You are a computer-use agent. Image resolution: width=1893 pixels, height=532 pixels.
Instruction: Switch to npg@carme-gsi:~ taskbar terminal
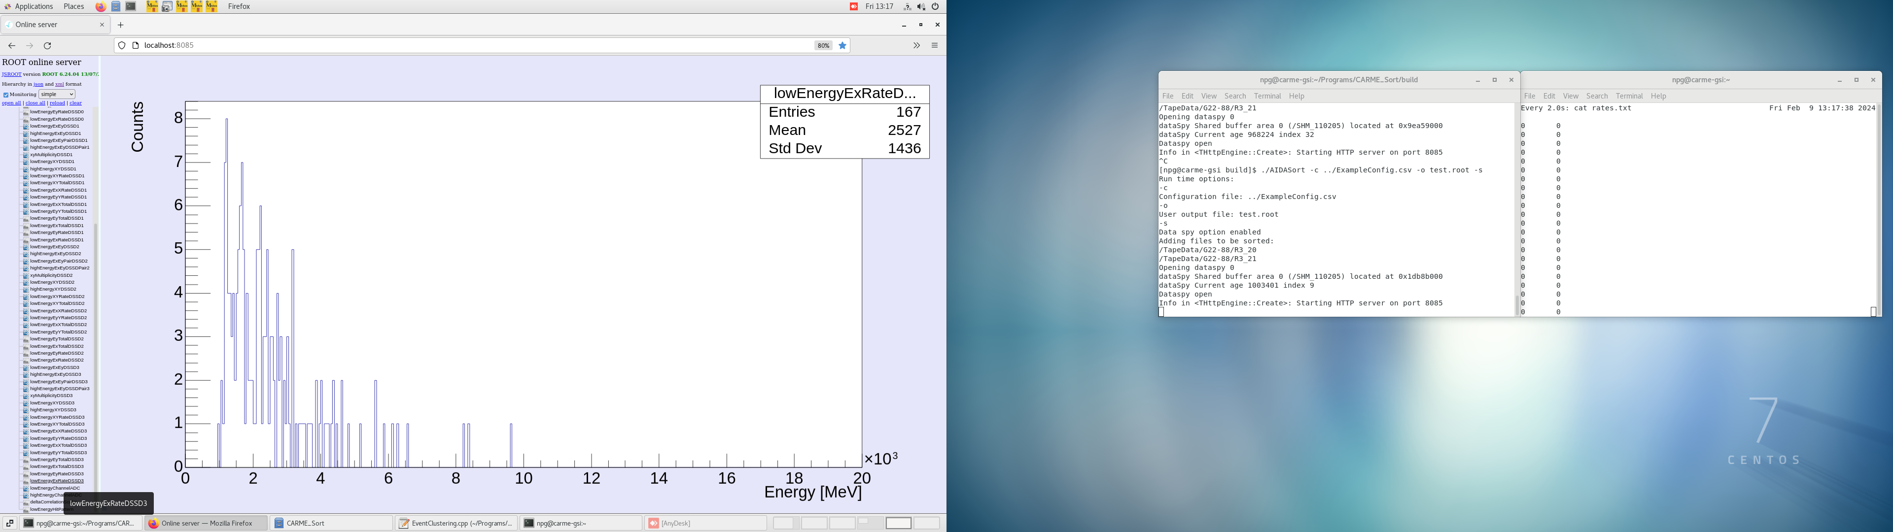tap(581, 523)
